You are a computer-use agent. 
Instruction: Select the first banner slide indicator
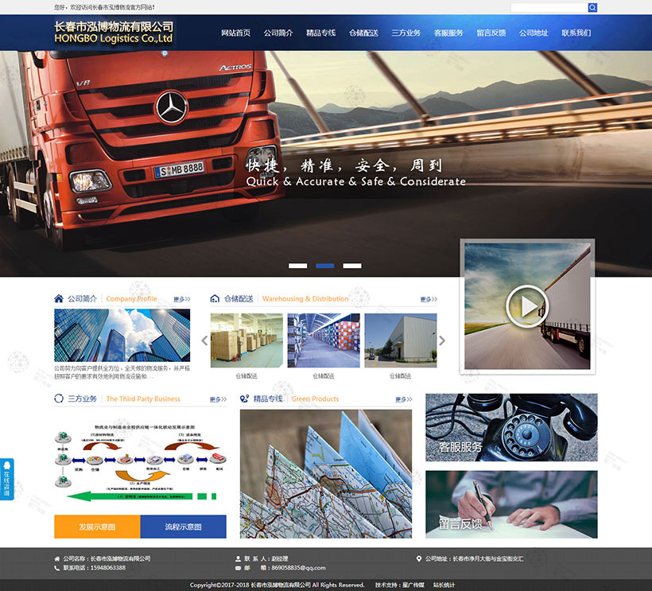297,265
